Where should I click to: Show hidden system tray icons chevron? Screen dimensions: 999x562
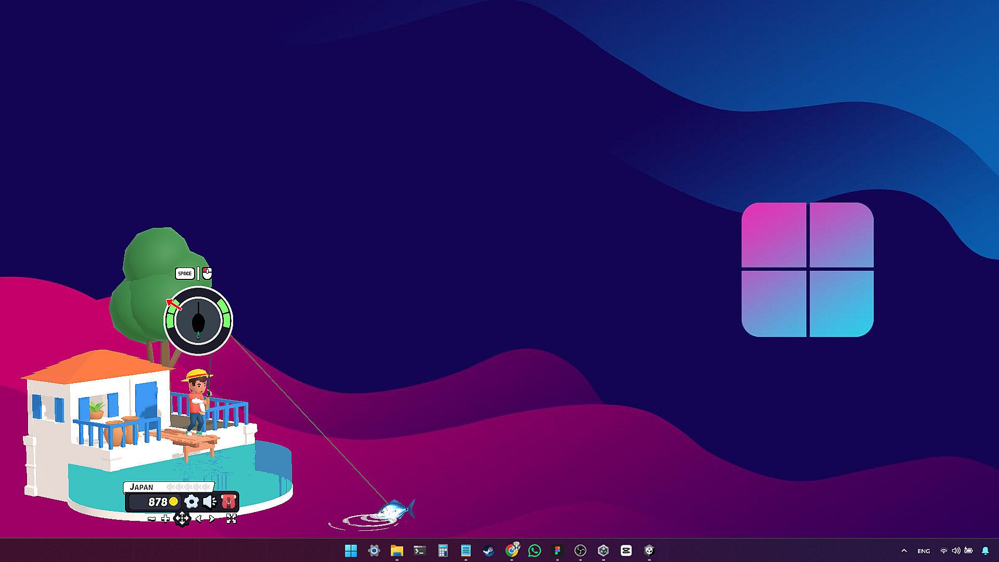pyautogui.click(x=904, y=551)
